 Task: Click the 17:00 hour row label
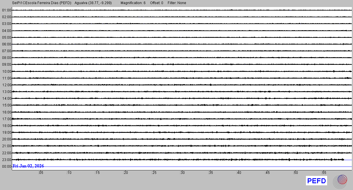(x=6, y=119)
